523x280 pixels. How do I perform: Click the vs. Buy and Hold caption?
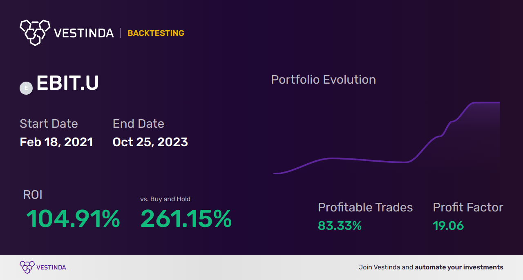pyautogui.click(x=165, y=199)
